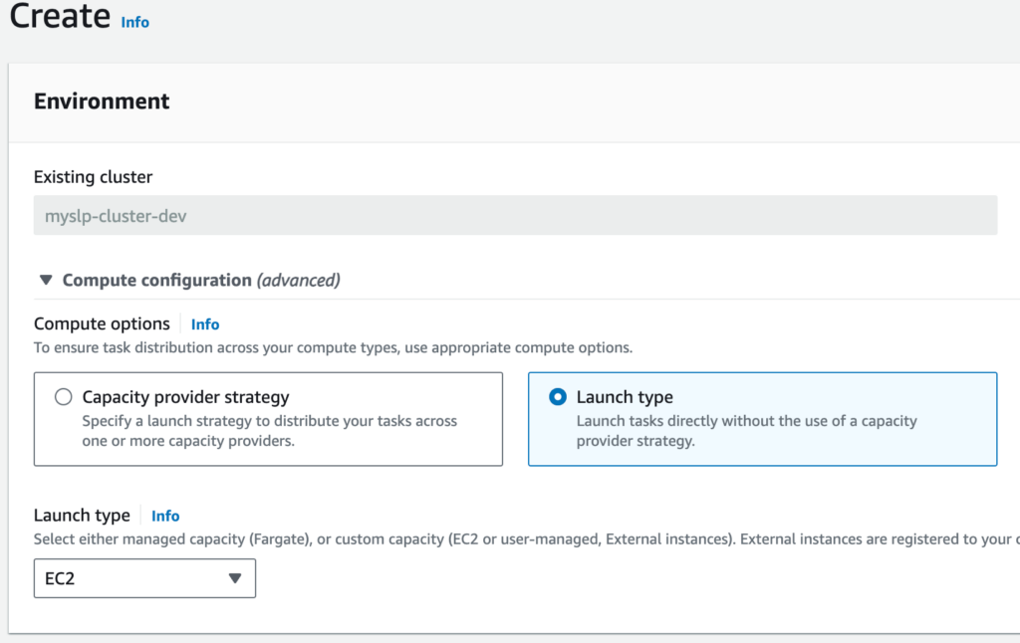Screen dimensions: 1020x643
Task: Click the Launch type card description text
Action: [746, 431]
